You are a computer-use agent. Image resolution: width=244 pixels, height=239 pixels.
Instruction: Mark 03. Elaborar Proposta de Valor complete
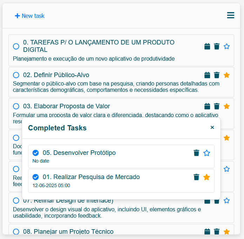tap(16, 106)
